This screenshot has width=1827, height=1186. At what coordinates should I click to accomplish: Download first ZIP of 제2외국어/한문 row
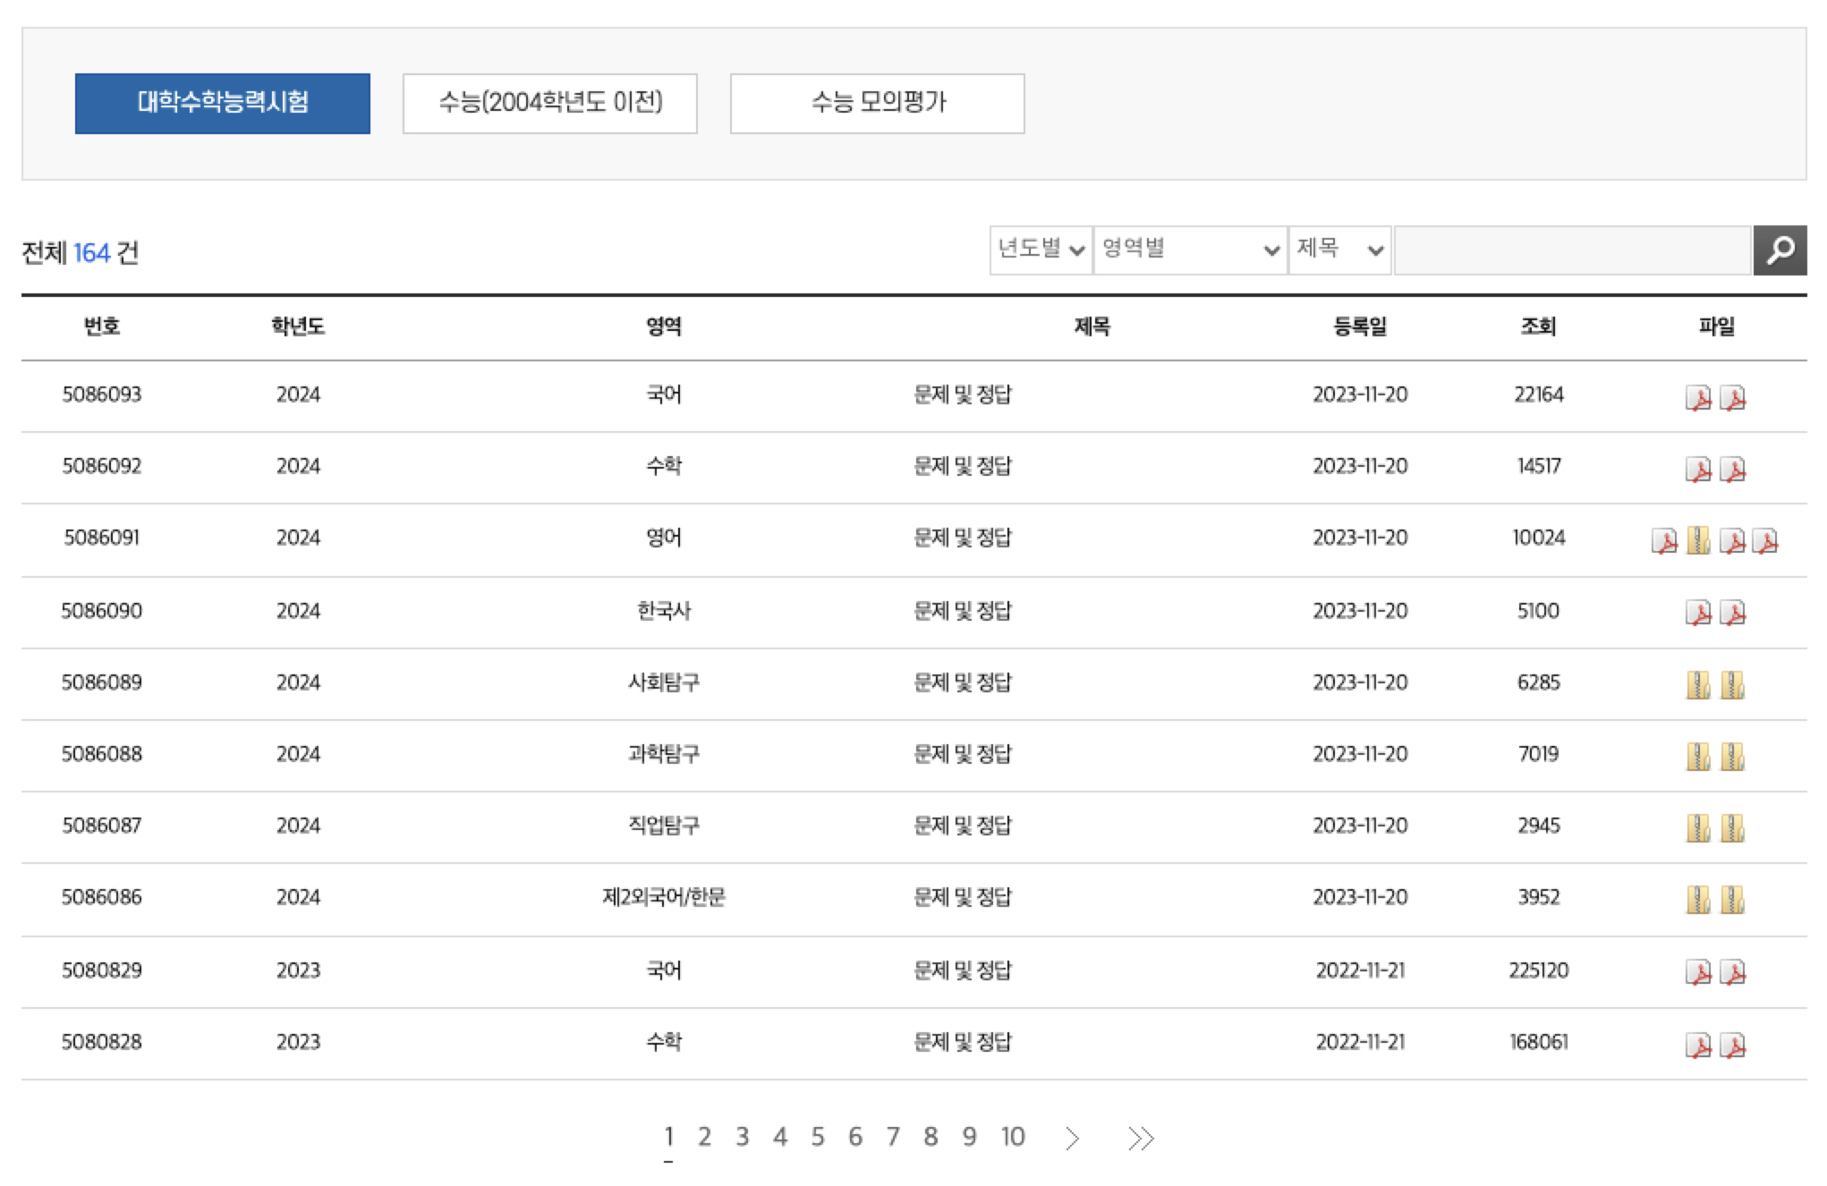pos(1697,900)
